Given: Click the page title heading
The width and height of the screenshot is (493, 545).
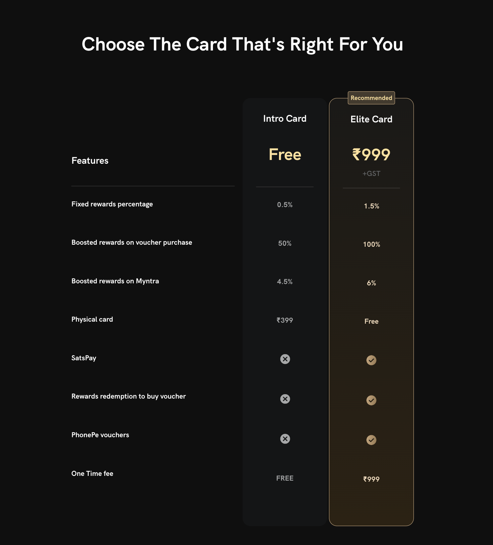Looking at the screenshot, I should 242,44.
